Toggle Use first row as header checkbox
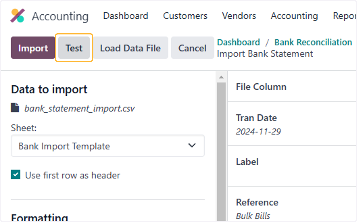 pos(15,175)
